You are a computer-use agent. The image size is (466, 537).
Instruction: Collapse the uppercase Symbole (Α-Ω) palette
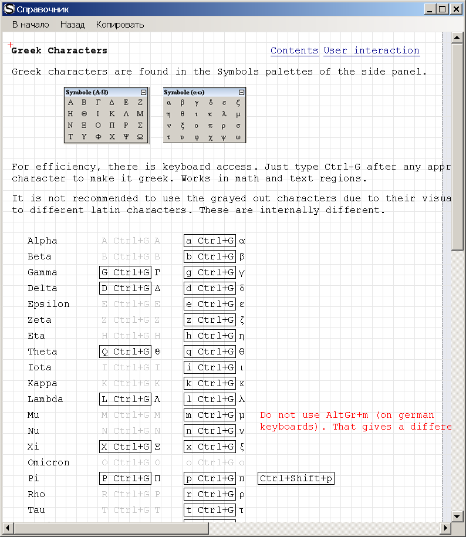(143, 92)
